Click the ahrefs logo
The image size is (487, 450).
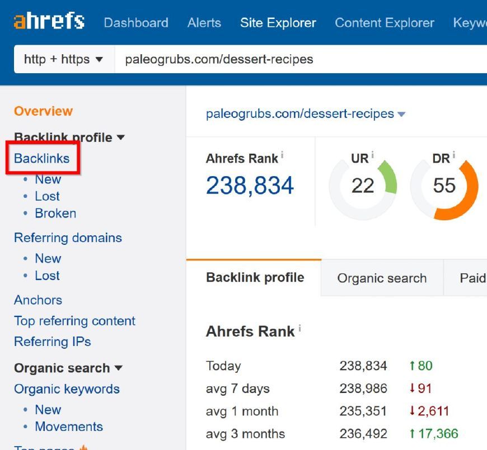49,21
